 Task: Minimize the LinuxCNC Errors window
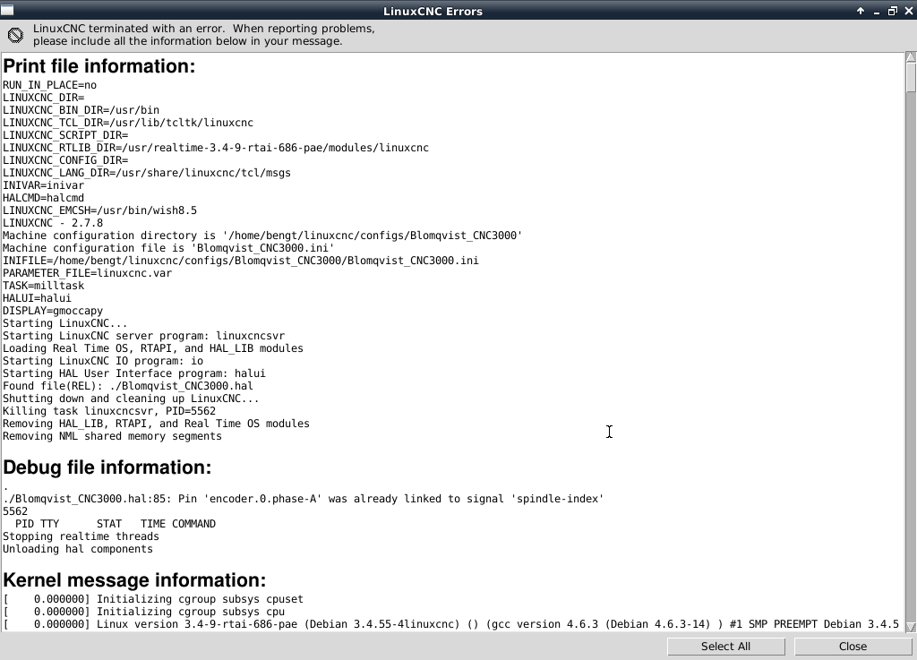point(876,11)
